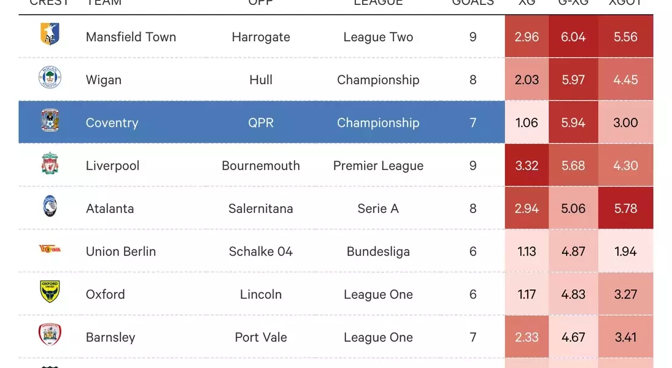Click the Bundesliga league cell

pyautogui.click(x=378, y=251)
